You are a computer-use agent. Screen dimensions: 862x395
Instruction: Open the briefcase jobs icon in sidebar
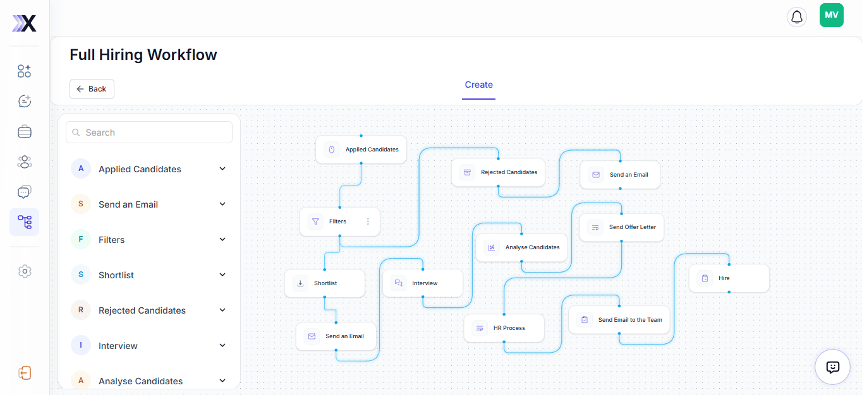coord(25,132)
